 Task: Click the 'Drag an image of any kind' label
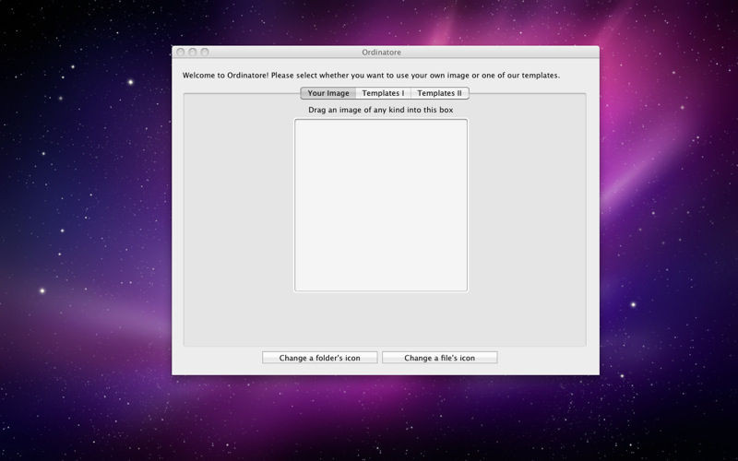[x=381, y=110]
